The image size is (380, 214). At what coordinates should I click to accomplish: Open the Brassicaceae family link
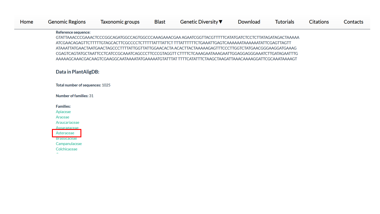(66, 138)
